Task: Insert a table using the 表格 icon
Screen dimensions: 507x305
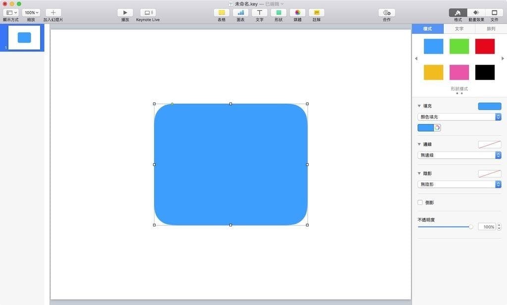Action: (x=221, y=12)
